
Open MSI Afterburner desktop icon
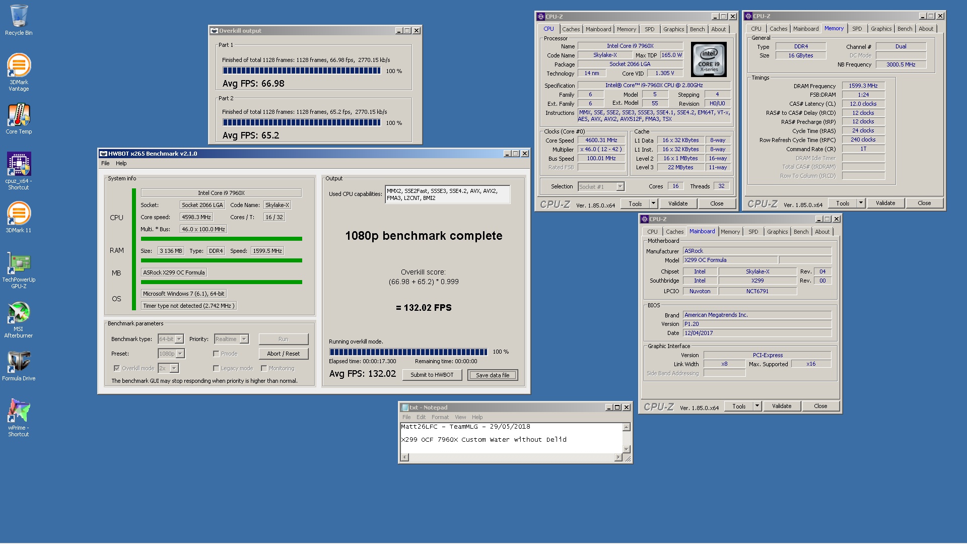19,319
